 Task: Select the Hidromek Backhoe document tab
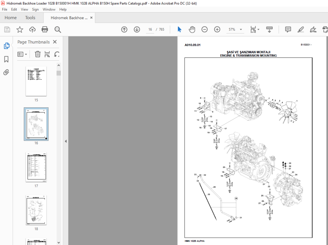[69, 18]
